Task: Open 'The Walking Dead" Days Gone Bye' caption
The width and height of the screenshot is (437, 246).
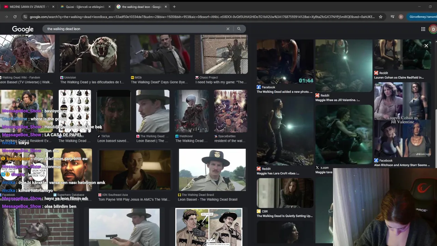Action: [159, 82]
